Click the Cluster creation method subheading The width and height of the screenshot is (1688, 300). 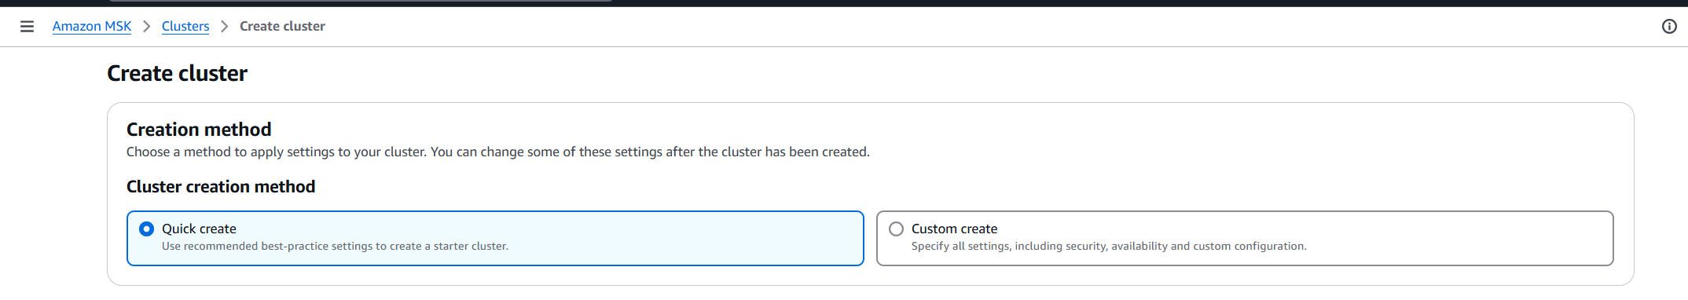pyautogui.click(x=221, y=187)
